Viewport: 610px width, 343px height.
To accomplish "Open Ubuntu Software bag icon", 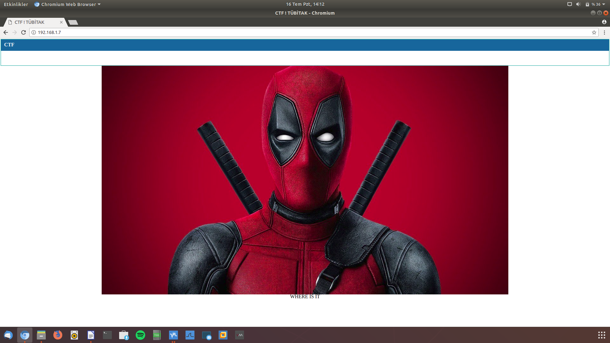I will 124,335.
